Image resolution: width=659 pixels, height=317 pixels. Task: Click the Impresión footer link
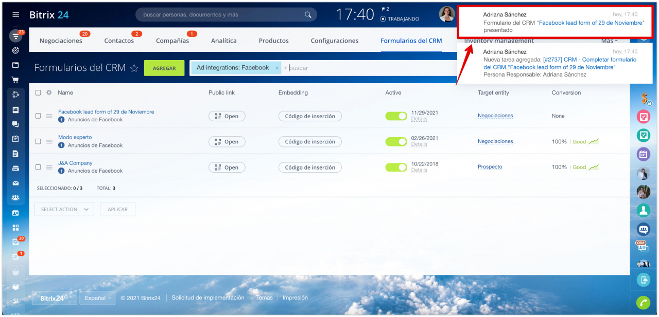[295, 298]
